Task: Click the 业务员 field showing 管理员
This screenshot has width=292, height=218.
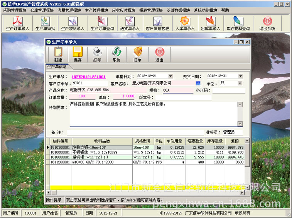Action: point(233,132)
